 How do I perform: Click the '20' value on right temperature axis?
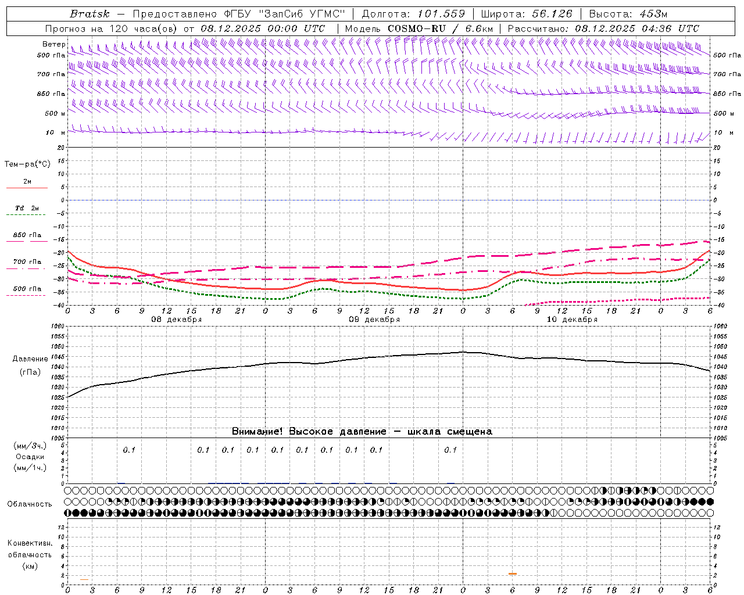717,148
